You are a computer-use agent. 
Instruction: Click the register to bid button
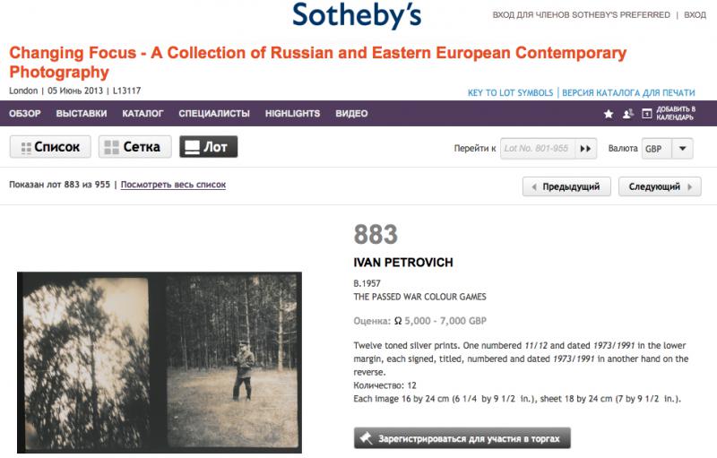[x=462, y=438]
